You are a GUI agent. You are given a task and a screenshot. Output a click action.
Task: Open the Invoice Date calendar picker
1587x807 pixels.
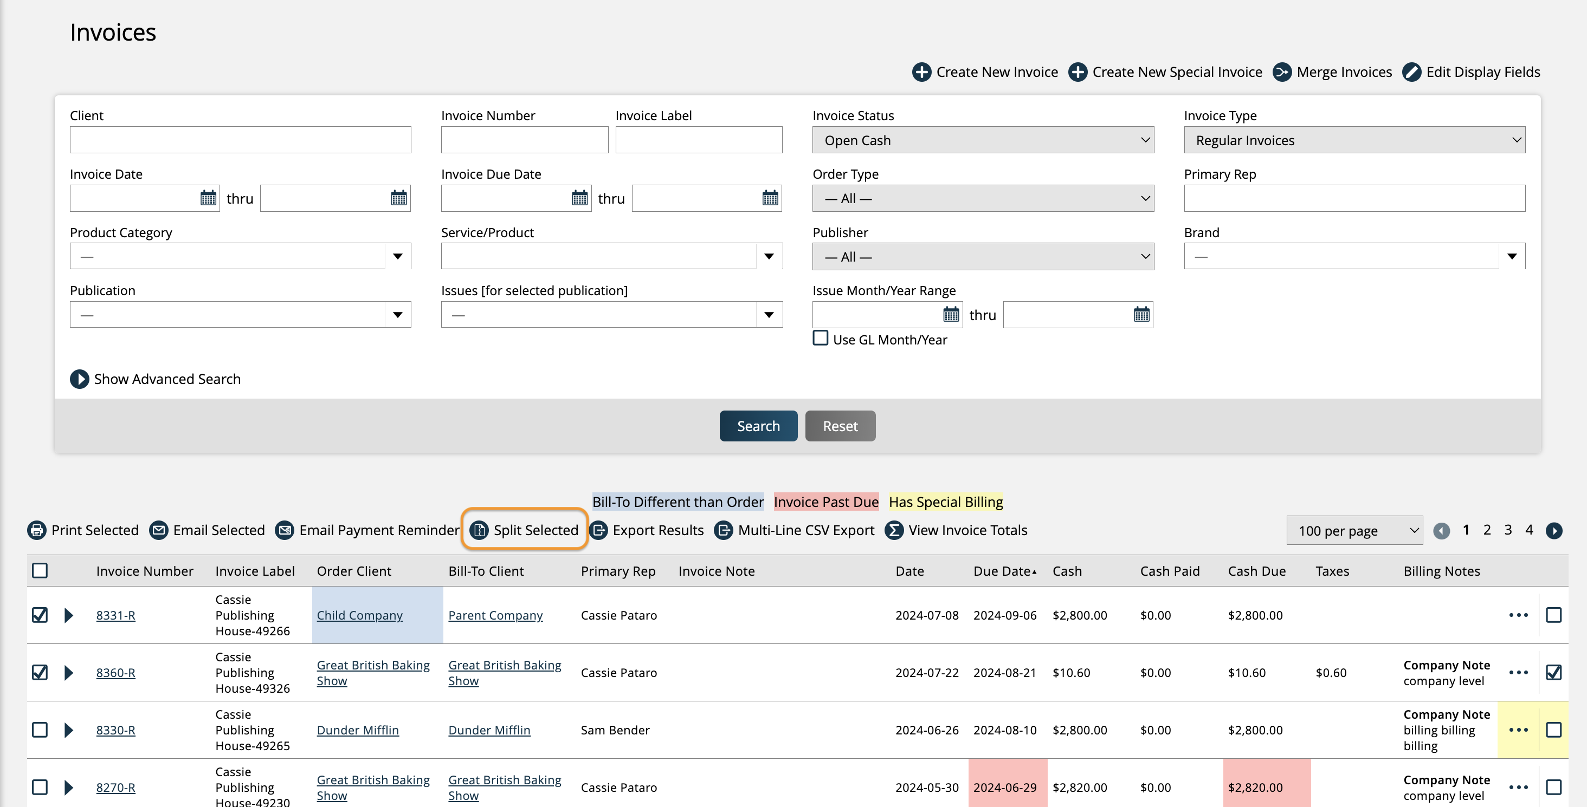pos(209,198)
